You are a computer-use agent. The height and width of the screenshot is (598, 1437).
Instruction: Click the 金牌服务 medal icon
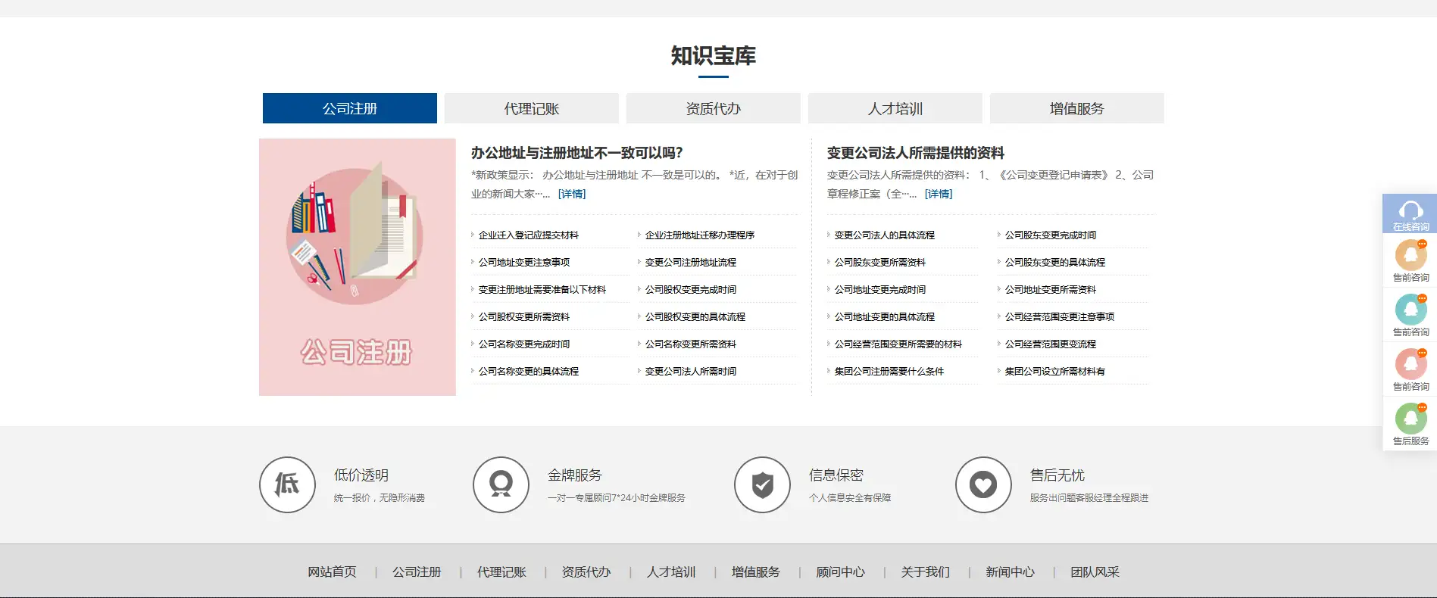coord(501,484)
